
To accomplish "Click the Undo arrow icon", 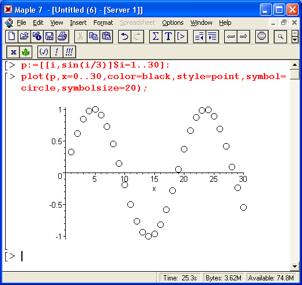I will [x=124, y=36].
